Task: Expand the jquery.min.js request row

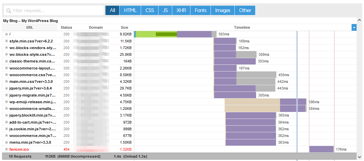Action: 6,88
